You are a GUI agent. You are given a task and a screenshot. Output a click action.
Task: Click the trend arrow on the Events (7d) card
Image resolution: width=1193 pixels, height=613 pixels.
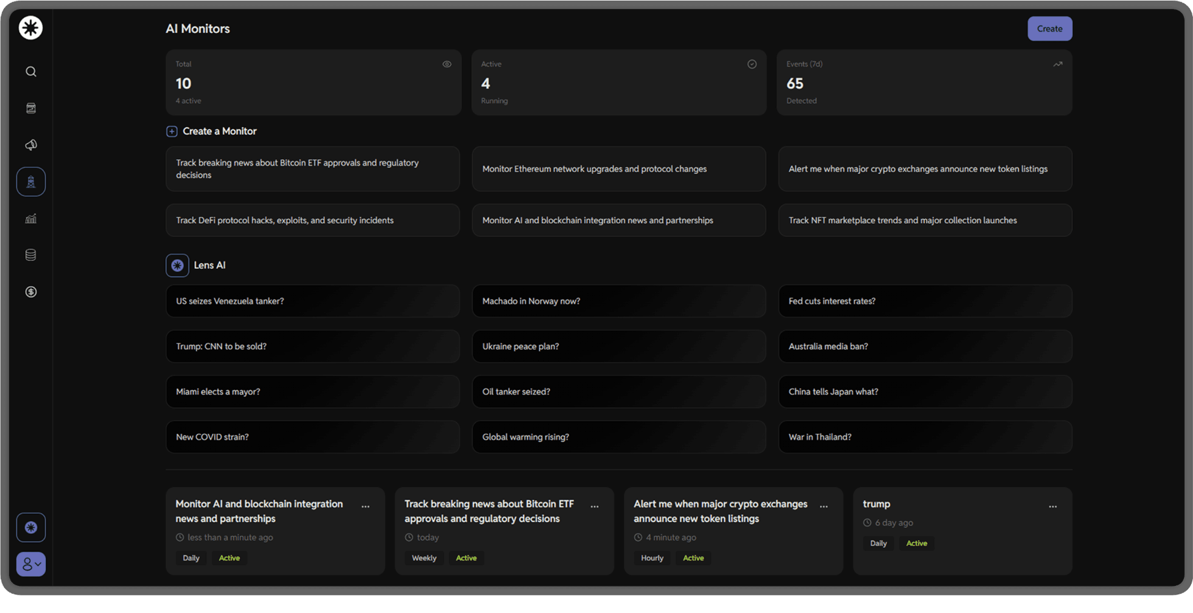(x=1057, y=64)
